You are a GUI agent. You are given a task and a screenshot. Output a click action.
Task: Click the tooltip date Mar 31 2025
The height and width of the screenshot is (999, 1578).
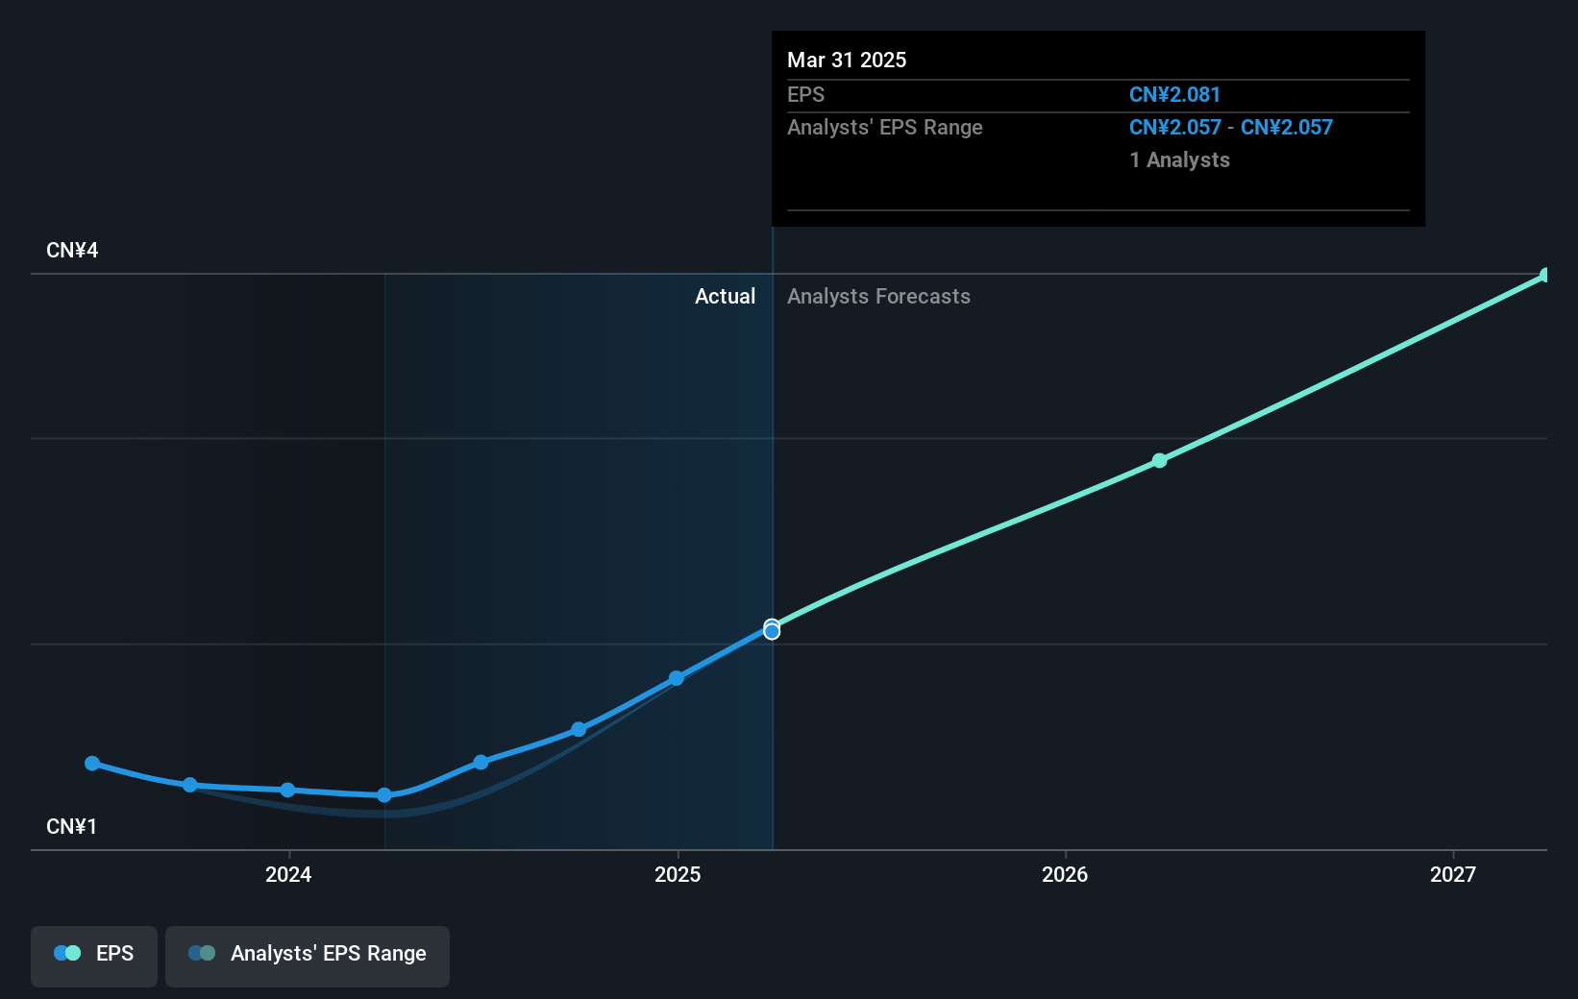coord(847,60)
